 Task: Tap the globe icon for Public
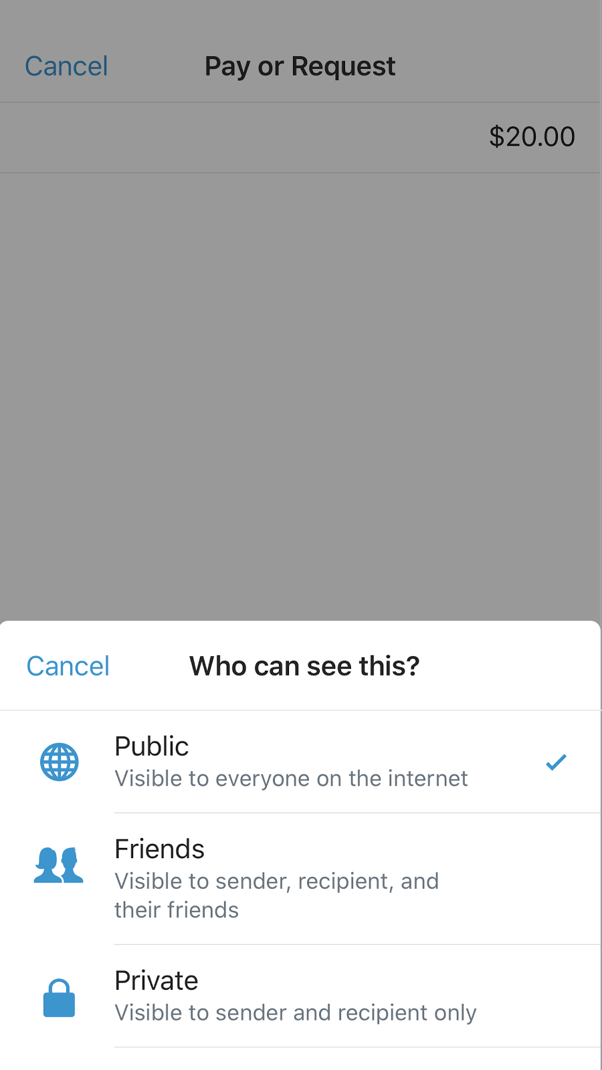pos(60,762)
